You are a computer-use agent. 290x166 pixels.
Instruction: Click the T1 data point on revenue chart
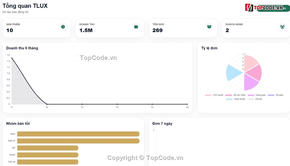(x=12, y=58)
